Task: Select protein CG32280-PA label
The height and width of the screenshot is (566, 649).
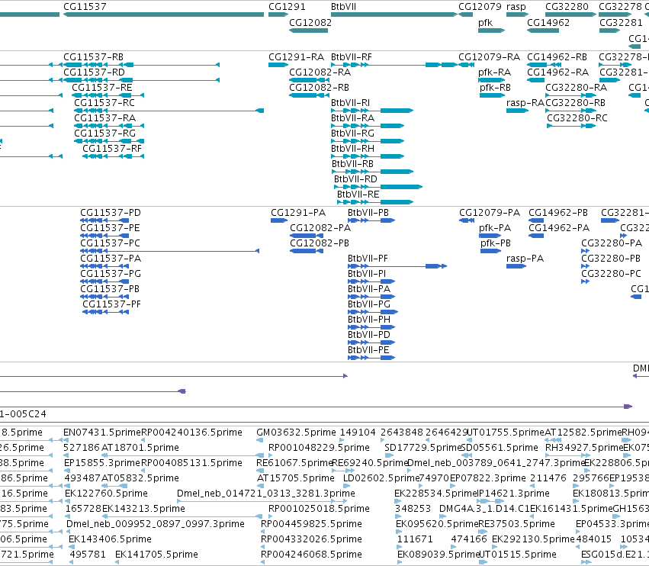Action: pos(612,243)
